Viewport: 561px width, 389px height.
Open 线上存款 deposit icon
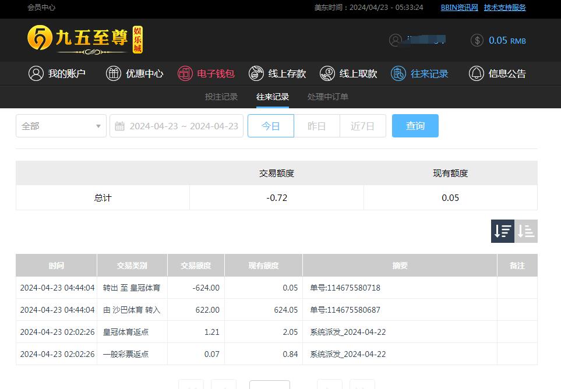[256, 73]
